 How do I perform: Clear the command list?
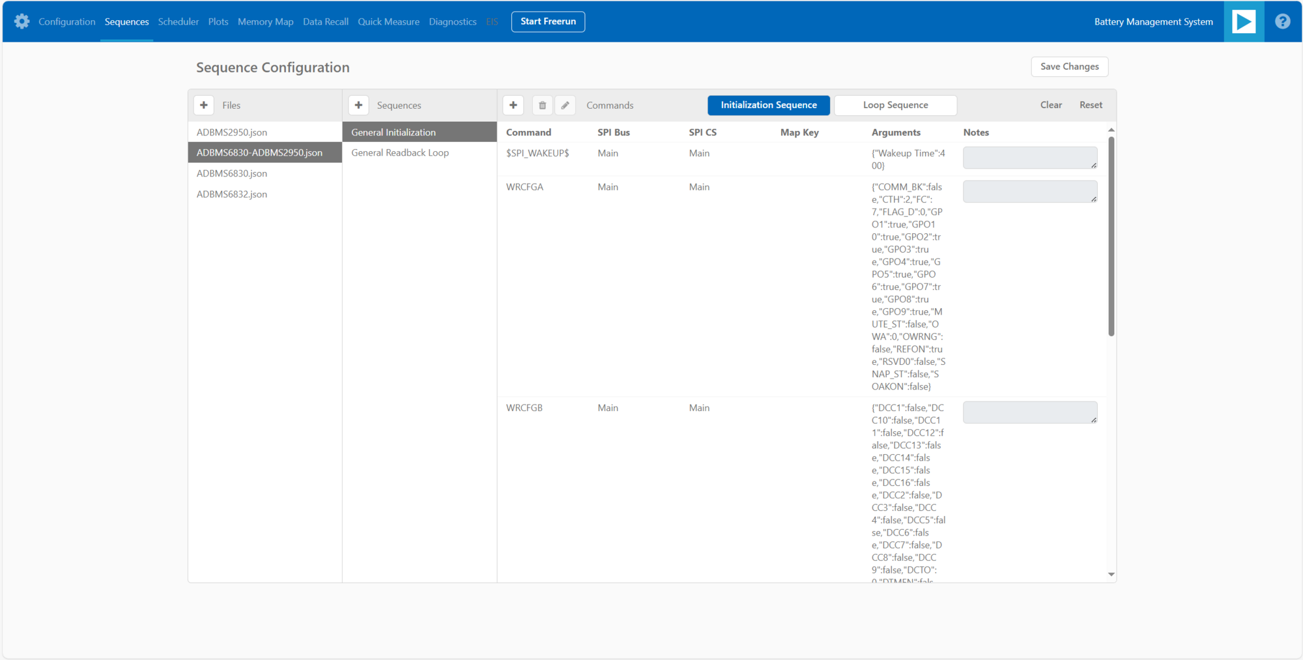[x=1051, y=105]
